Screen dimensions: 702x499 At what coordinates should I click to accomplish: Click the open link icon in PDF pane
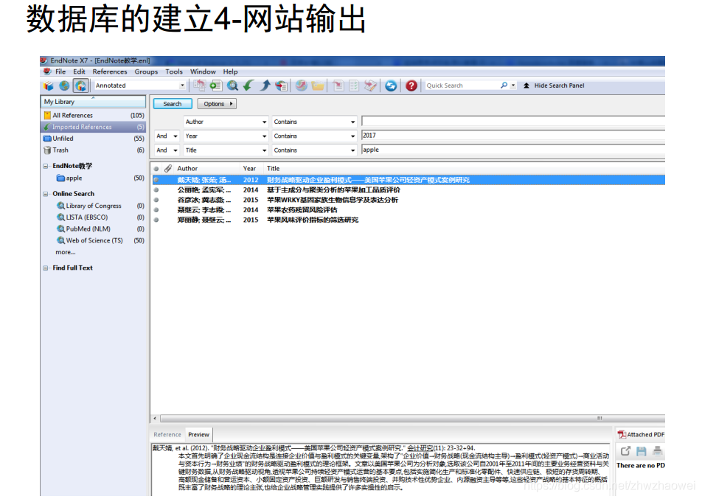[x=625, y=451]
